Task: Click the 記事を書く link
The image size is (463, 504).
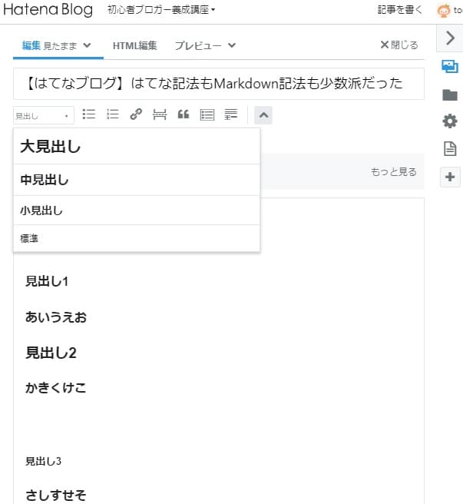Action: point(400,10)
